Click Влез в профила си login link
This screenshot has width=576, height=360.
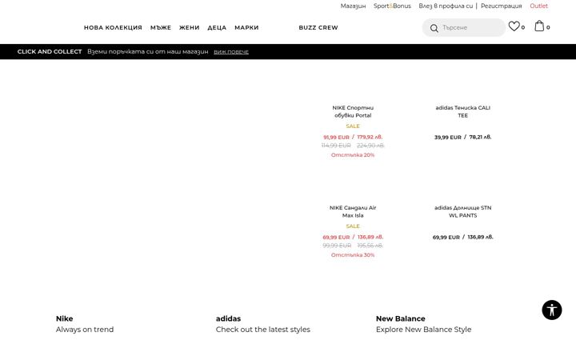[x=446, y=6]
